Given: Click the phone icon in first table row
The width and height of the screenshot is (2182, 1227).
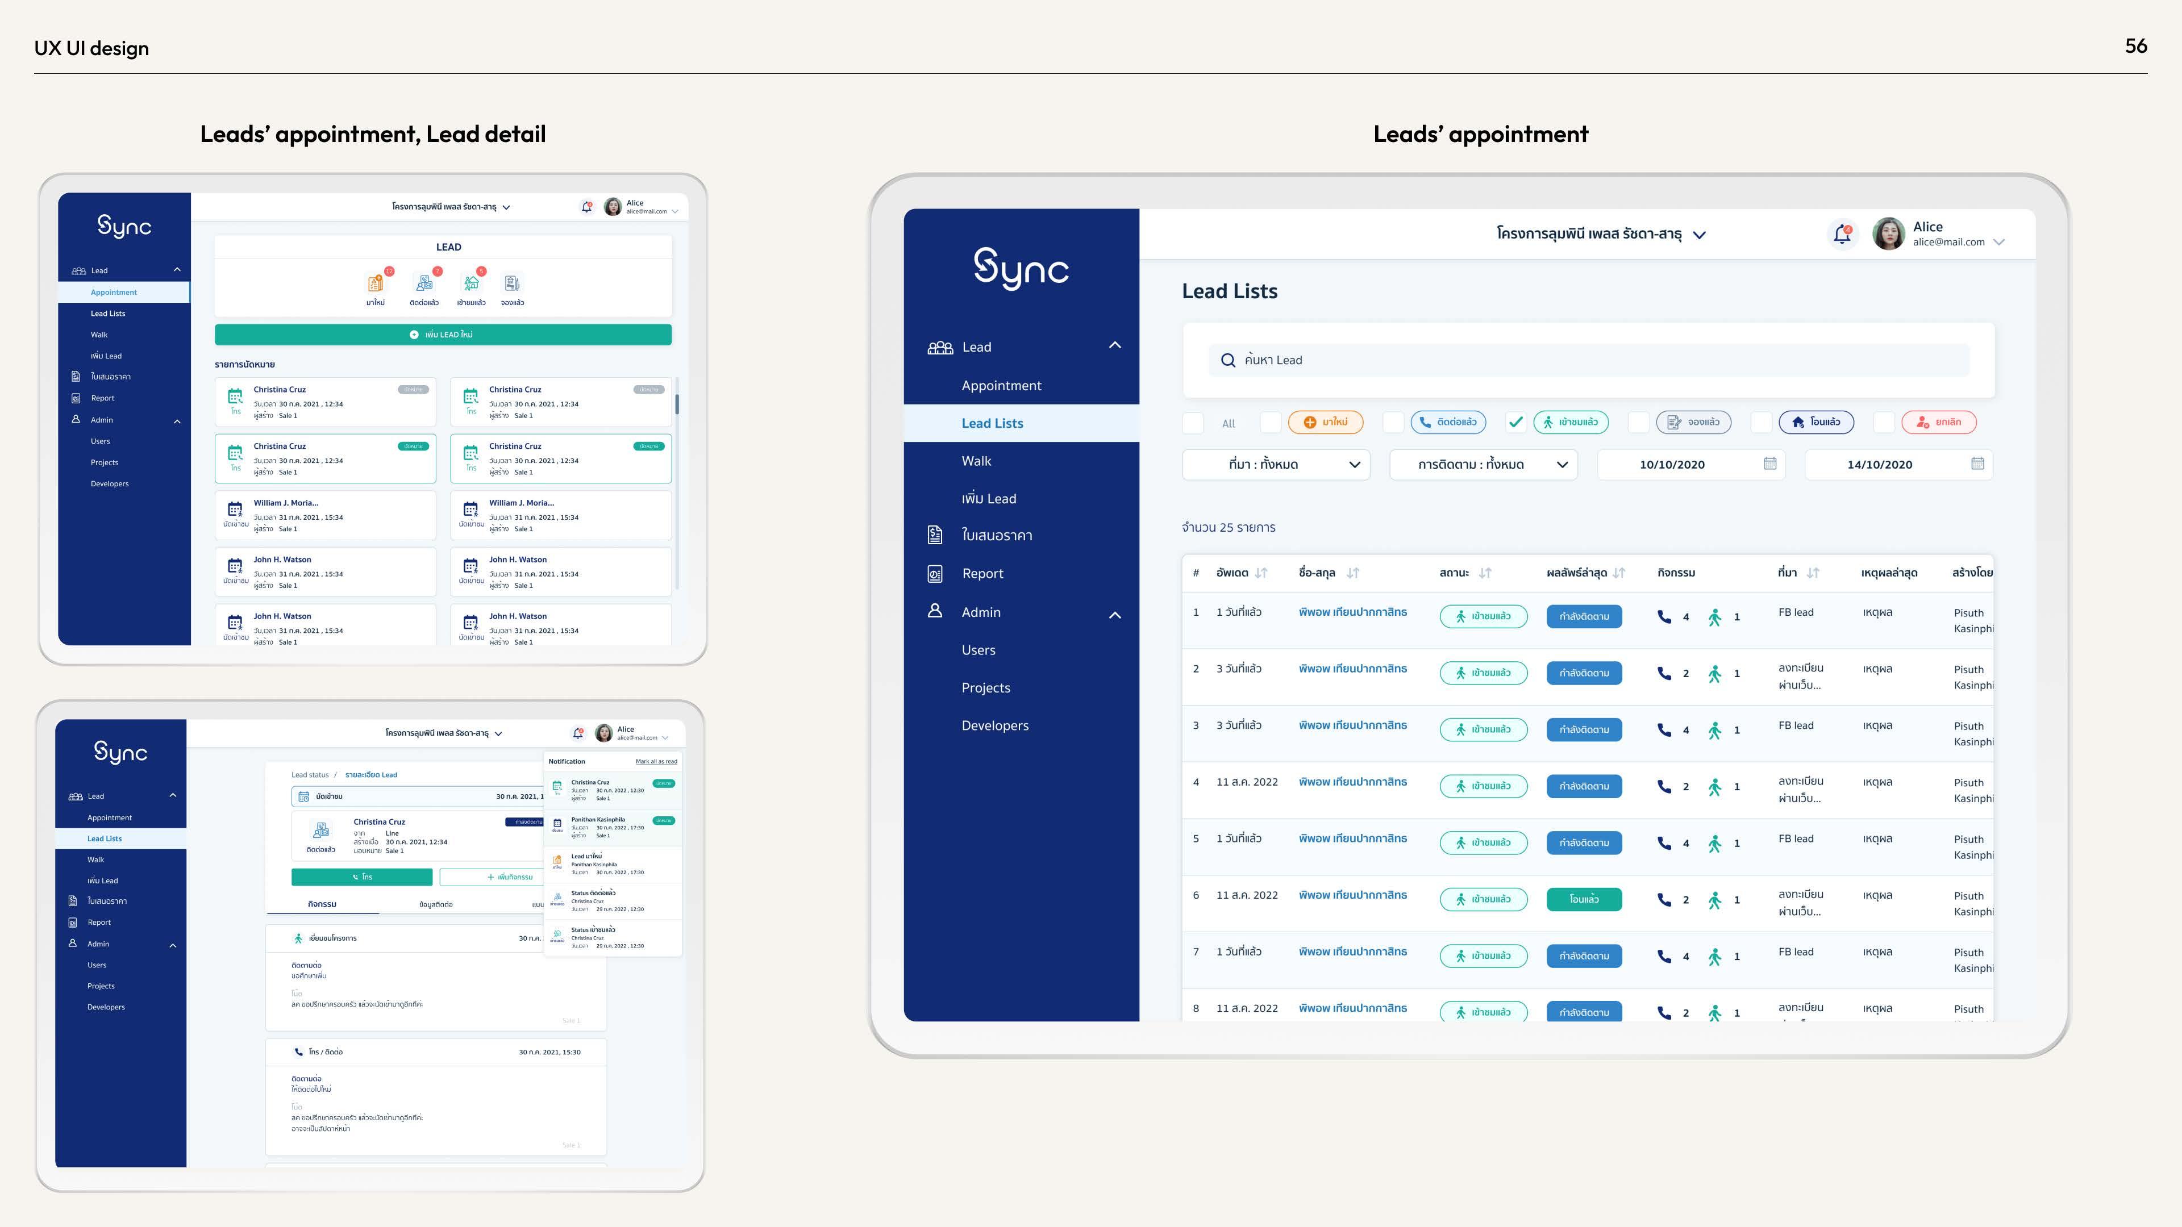Looking at the screenshot, I should (x=1664, y=616).
